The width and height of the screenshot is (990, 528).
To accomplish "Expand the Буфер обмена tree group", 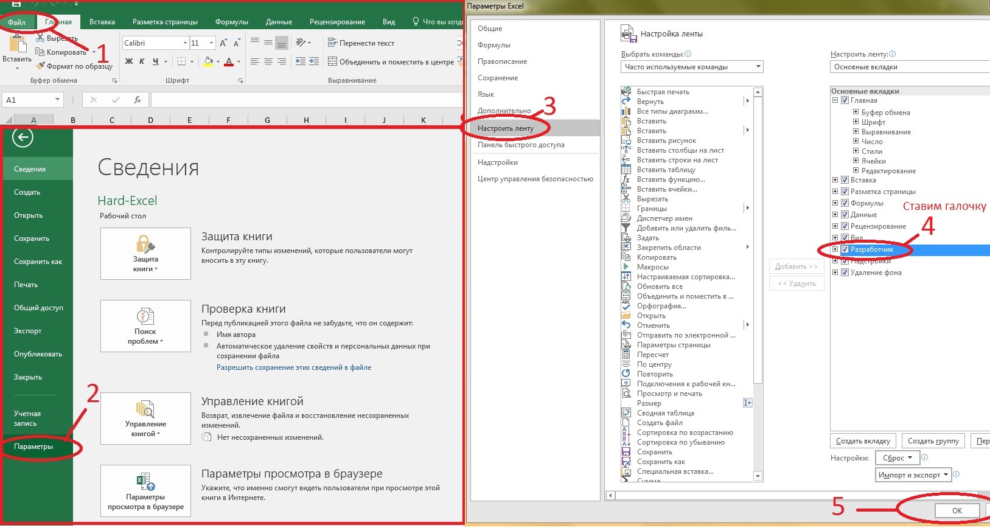I will pyautogui.click(x=856, y=113).
